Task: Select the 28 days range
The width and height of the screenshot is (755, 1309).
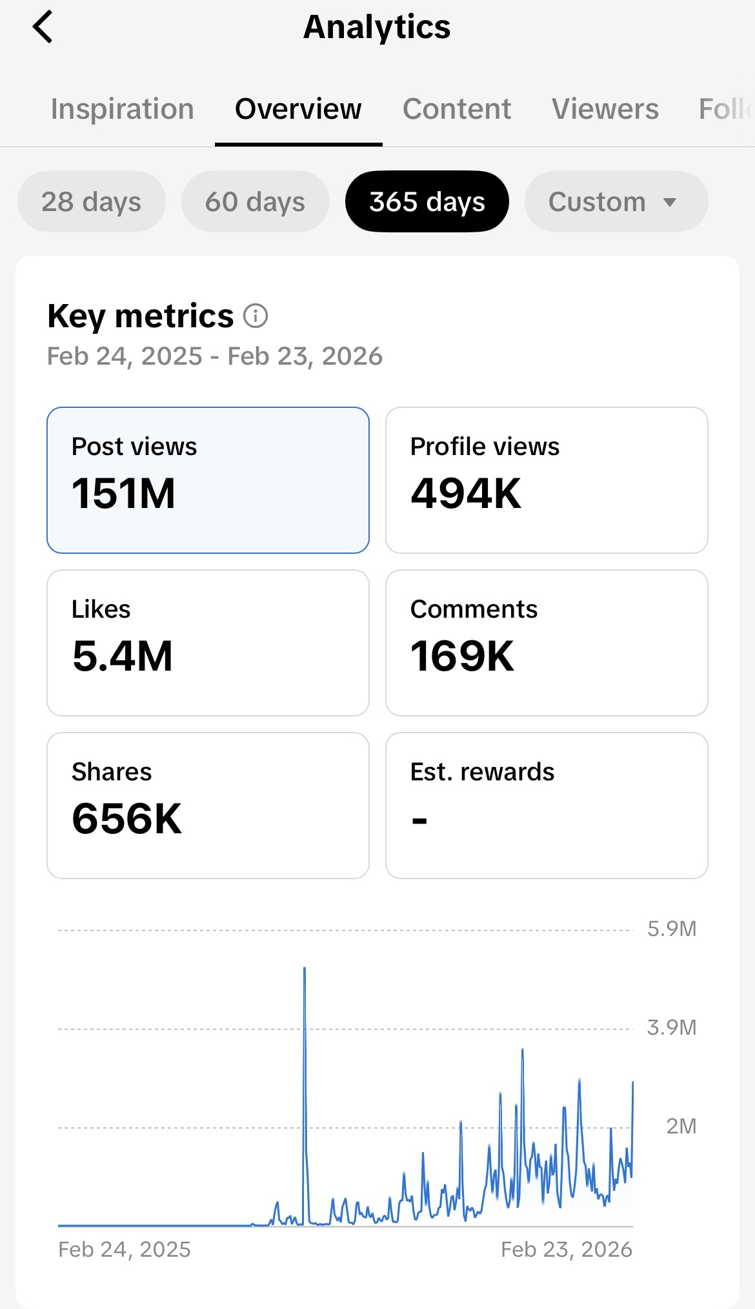Action: pos(92,202)
